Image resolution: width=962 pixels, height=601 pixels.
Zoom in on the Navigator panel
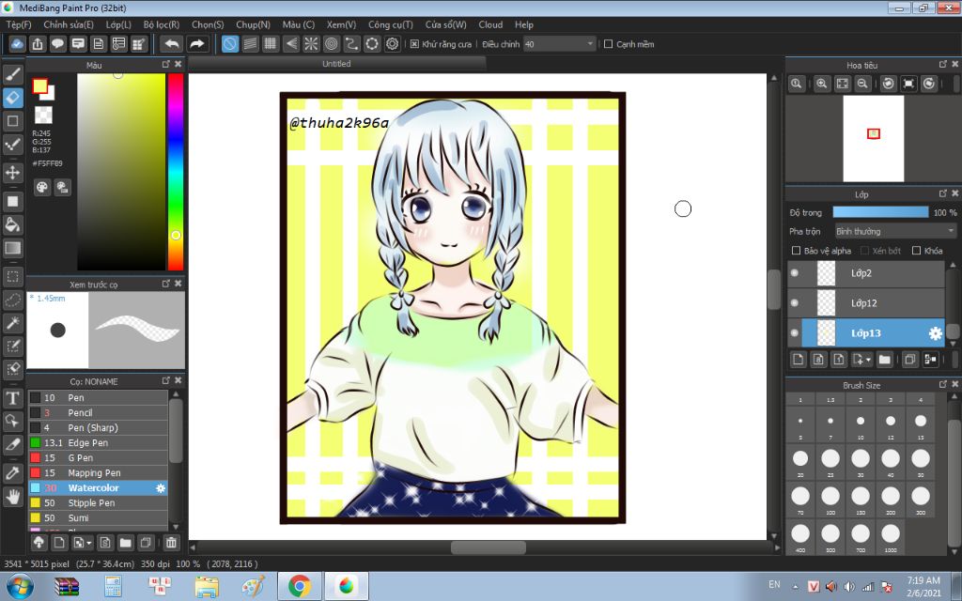821,84
